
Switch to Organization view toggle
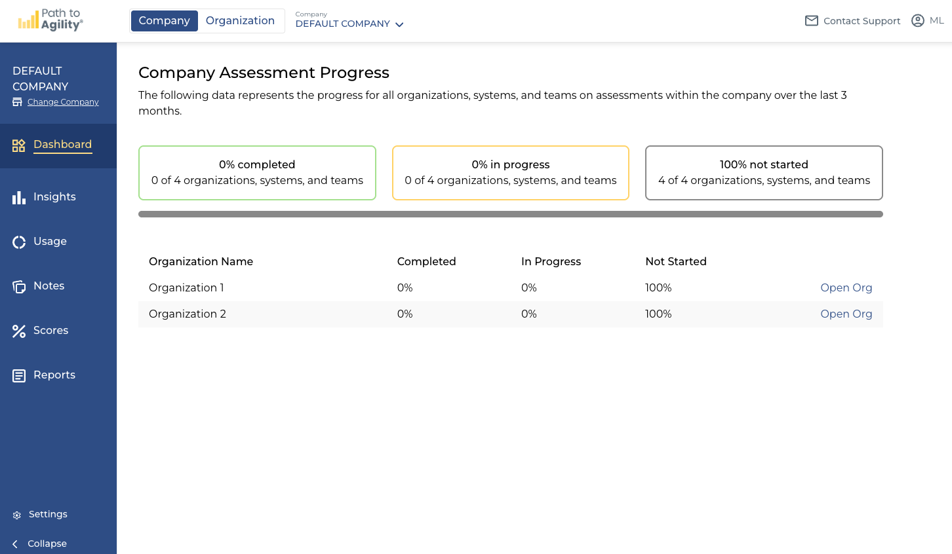click(240, 21)
